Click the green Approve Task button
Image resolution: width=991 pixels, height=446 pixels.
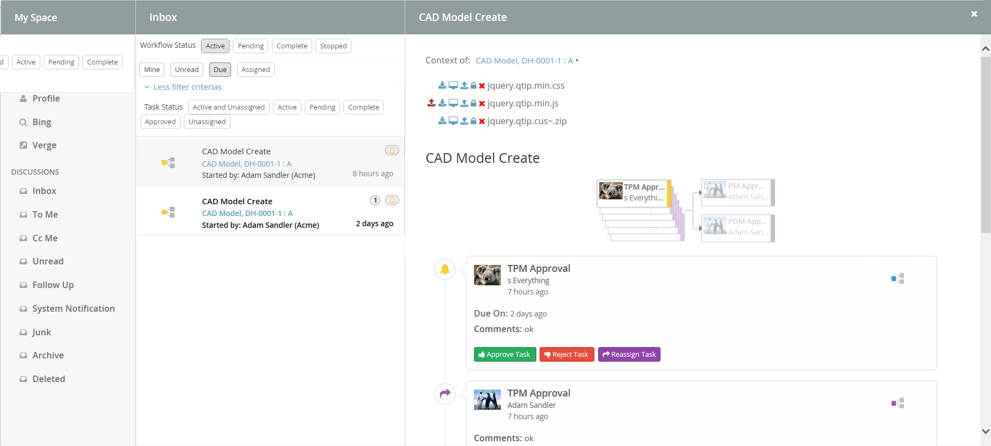[x=505, y=355]
